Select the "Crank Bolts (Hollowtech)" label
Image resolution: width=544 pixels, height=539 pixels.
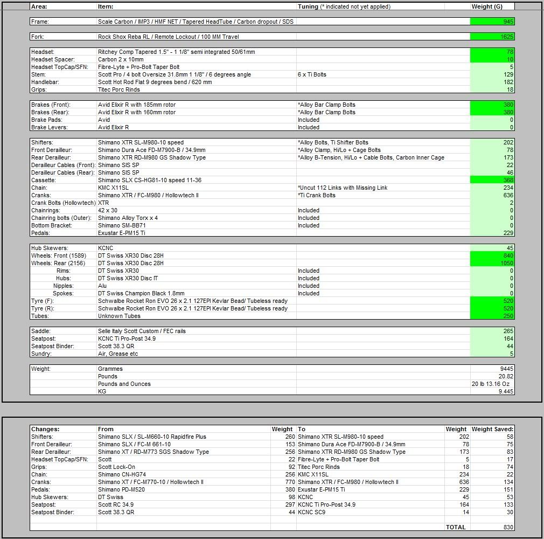(63, 203)
